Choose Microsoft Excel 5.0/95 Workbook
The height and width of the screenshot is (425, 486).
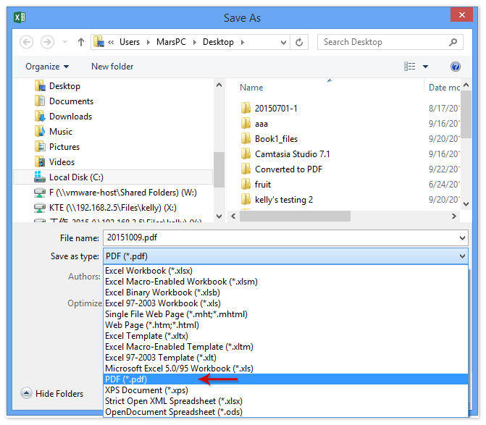pos(285,369)
